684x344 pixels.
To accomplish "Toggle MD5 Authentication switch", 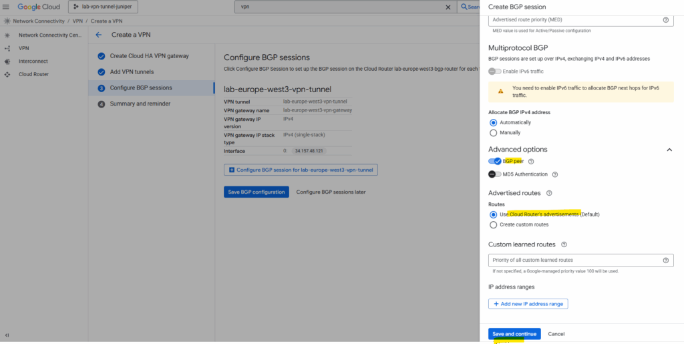I will coord(495,174).
